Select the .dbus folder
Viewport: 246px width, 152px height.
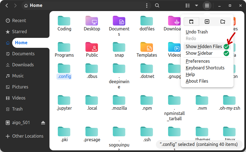click(x=91, y=68)
